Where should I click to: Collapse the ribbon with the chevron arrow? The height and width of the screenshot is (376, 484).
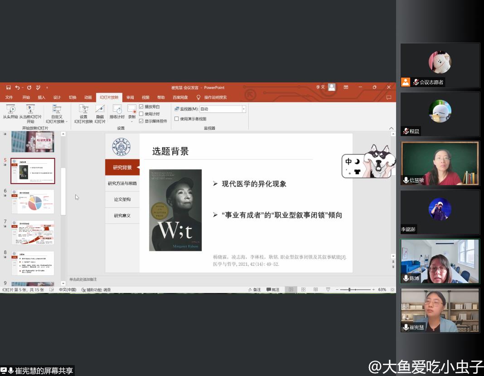pyautogui.click(x=392, y=128)
